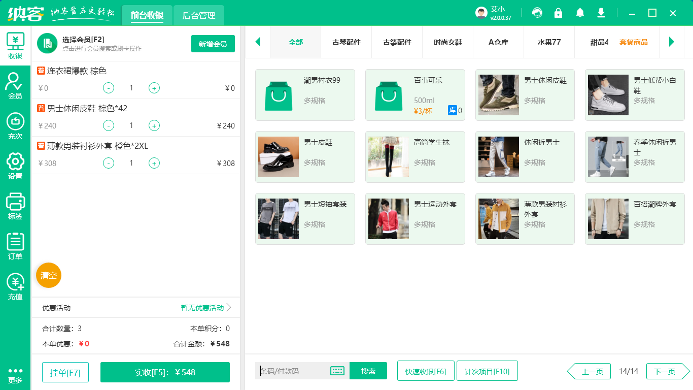Click the lock screen icon

tap(558, 13)
